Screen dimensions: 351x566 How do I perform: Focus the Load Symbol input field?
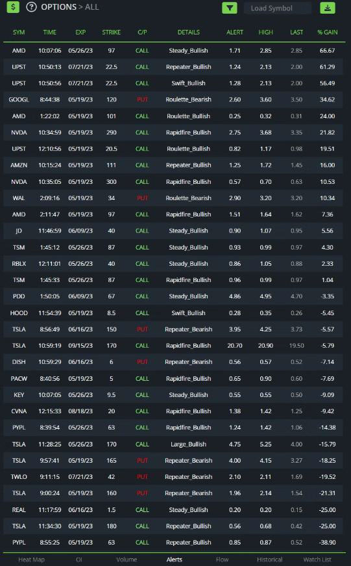pyautogui.click(x=278, y=8)
